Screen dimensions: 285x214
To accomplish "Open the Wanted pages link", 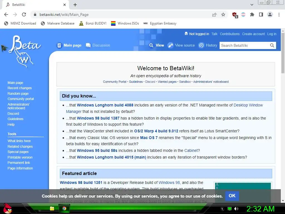I will tap(167, 82).
